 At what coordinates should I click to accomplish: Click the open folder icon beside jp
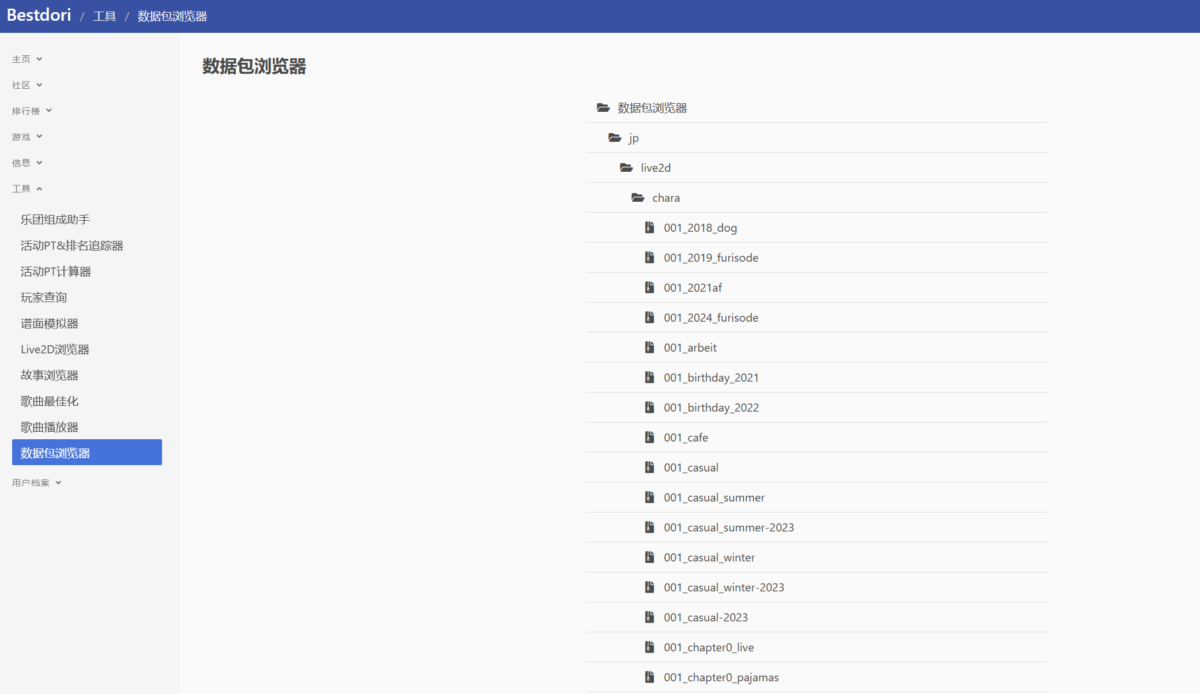(x=615, y=138)
